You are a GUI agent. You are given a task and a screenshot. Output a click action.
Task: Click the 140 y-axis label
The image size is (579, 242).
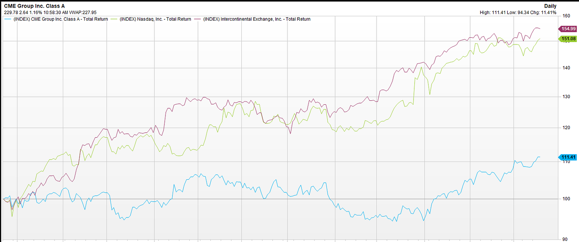(x=566, y=68)
